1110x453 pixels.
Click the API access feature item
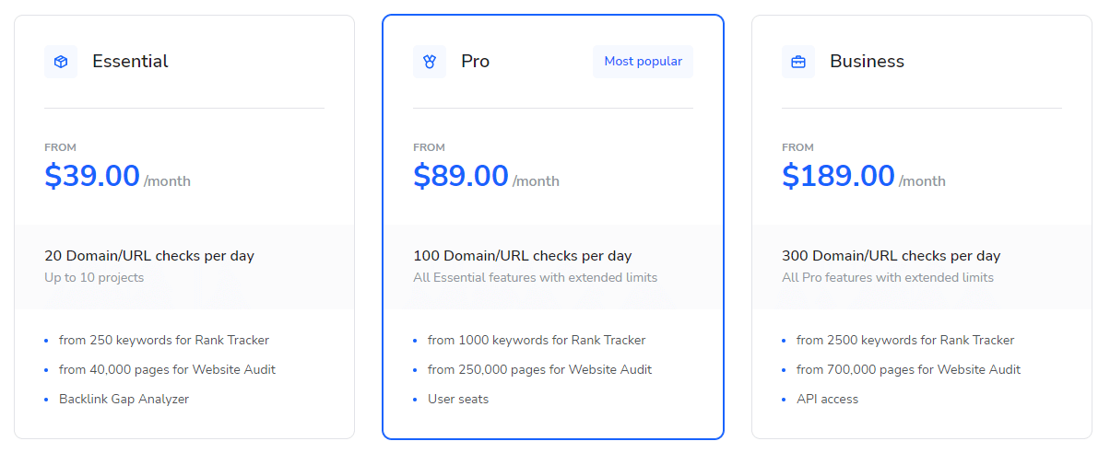828,400
